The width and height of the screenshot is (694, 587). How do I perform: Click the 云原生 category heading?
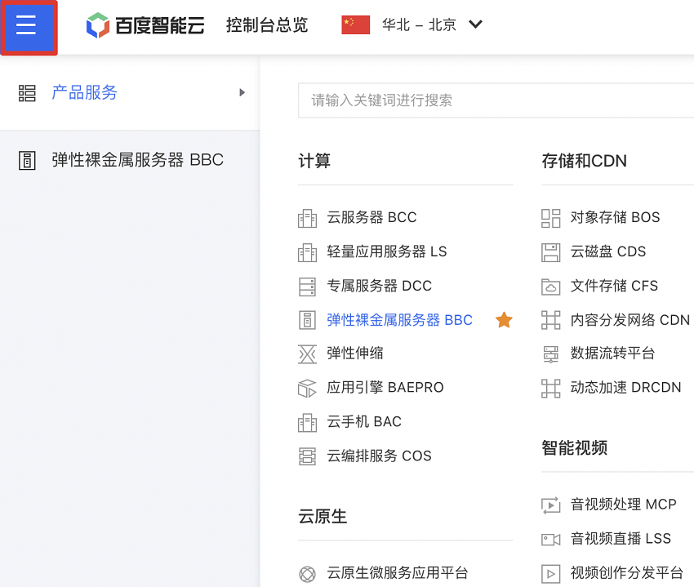[323, 516]
